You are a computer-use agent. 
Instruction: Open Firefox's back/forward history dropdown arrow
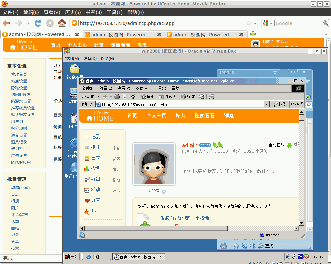coord(28,23)
